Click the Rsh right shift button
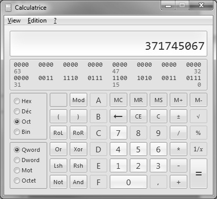The image size is (217, 199). click(78, 166)
